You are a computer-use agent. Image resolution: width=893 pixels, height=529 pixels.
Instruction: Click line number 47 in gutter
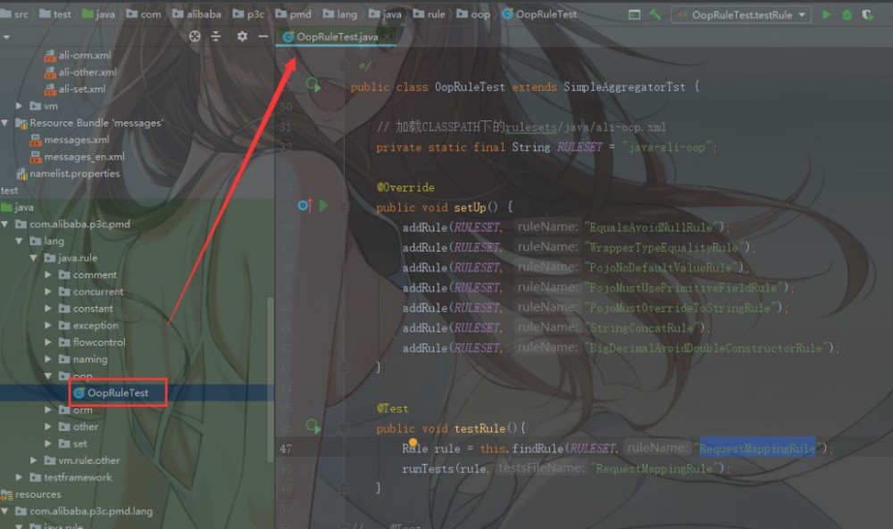click(x=286, y=449)
